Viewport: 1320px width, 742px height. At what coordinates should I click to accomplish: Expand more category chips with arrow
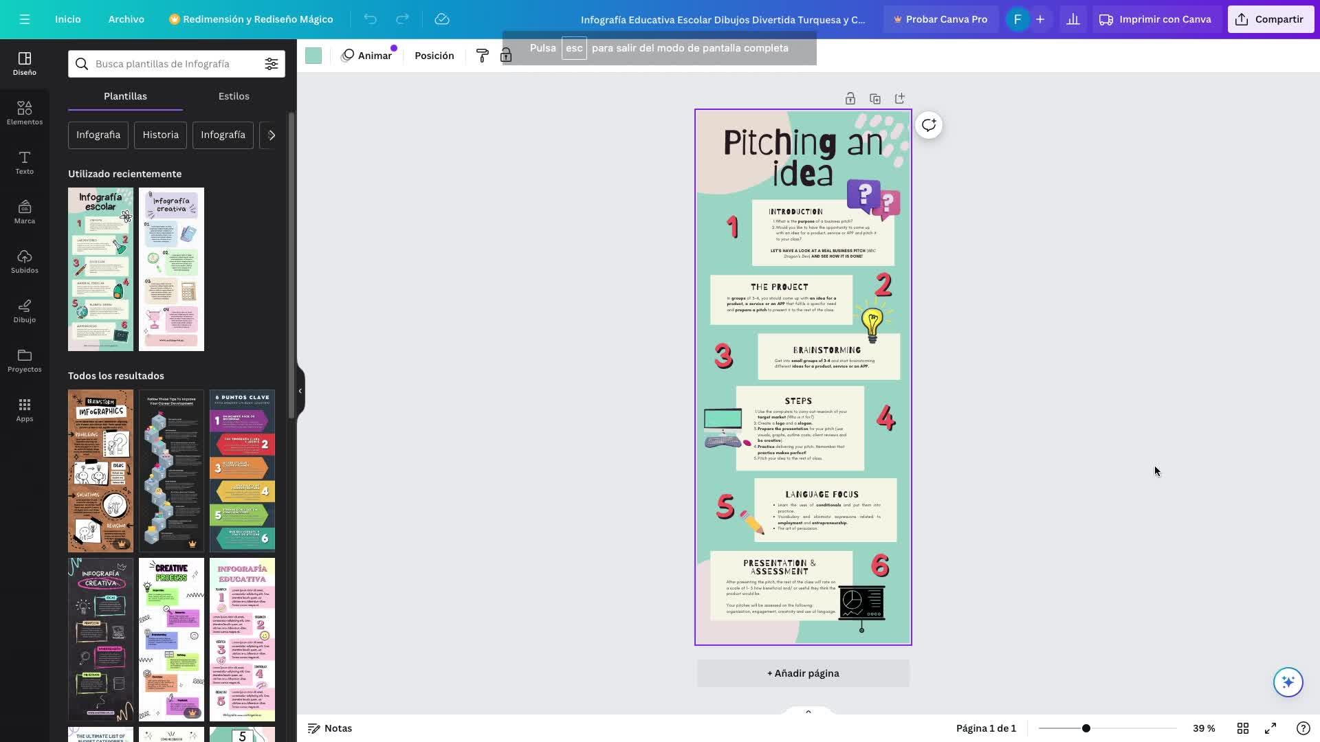tap(272, 135)
